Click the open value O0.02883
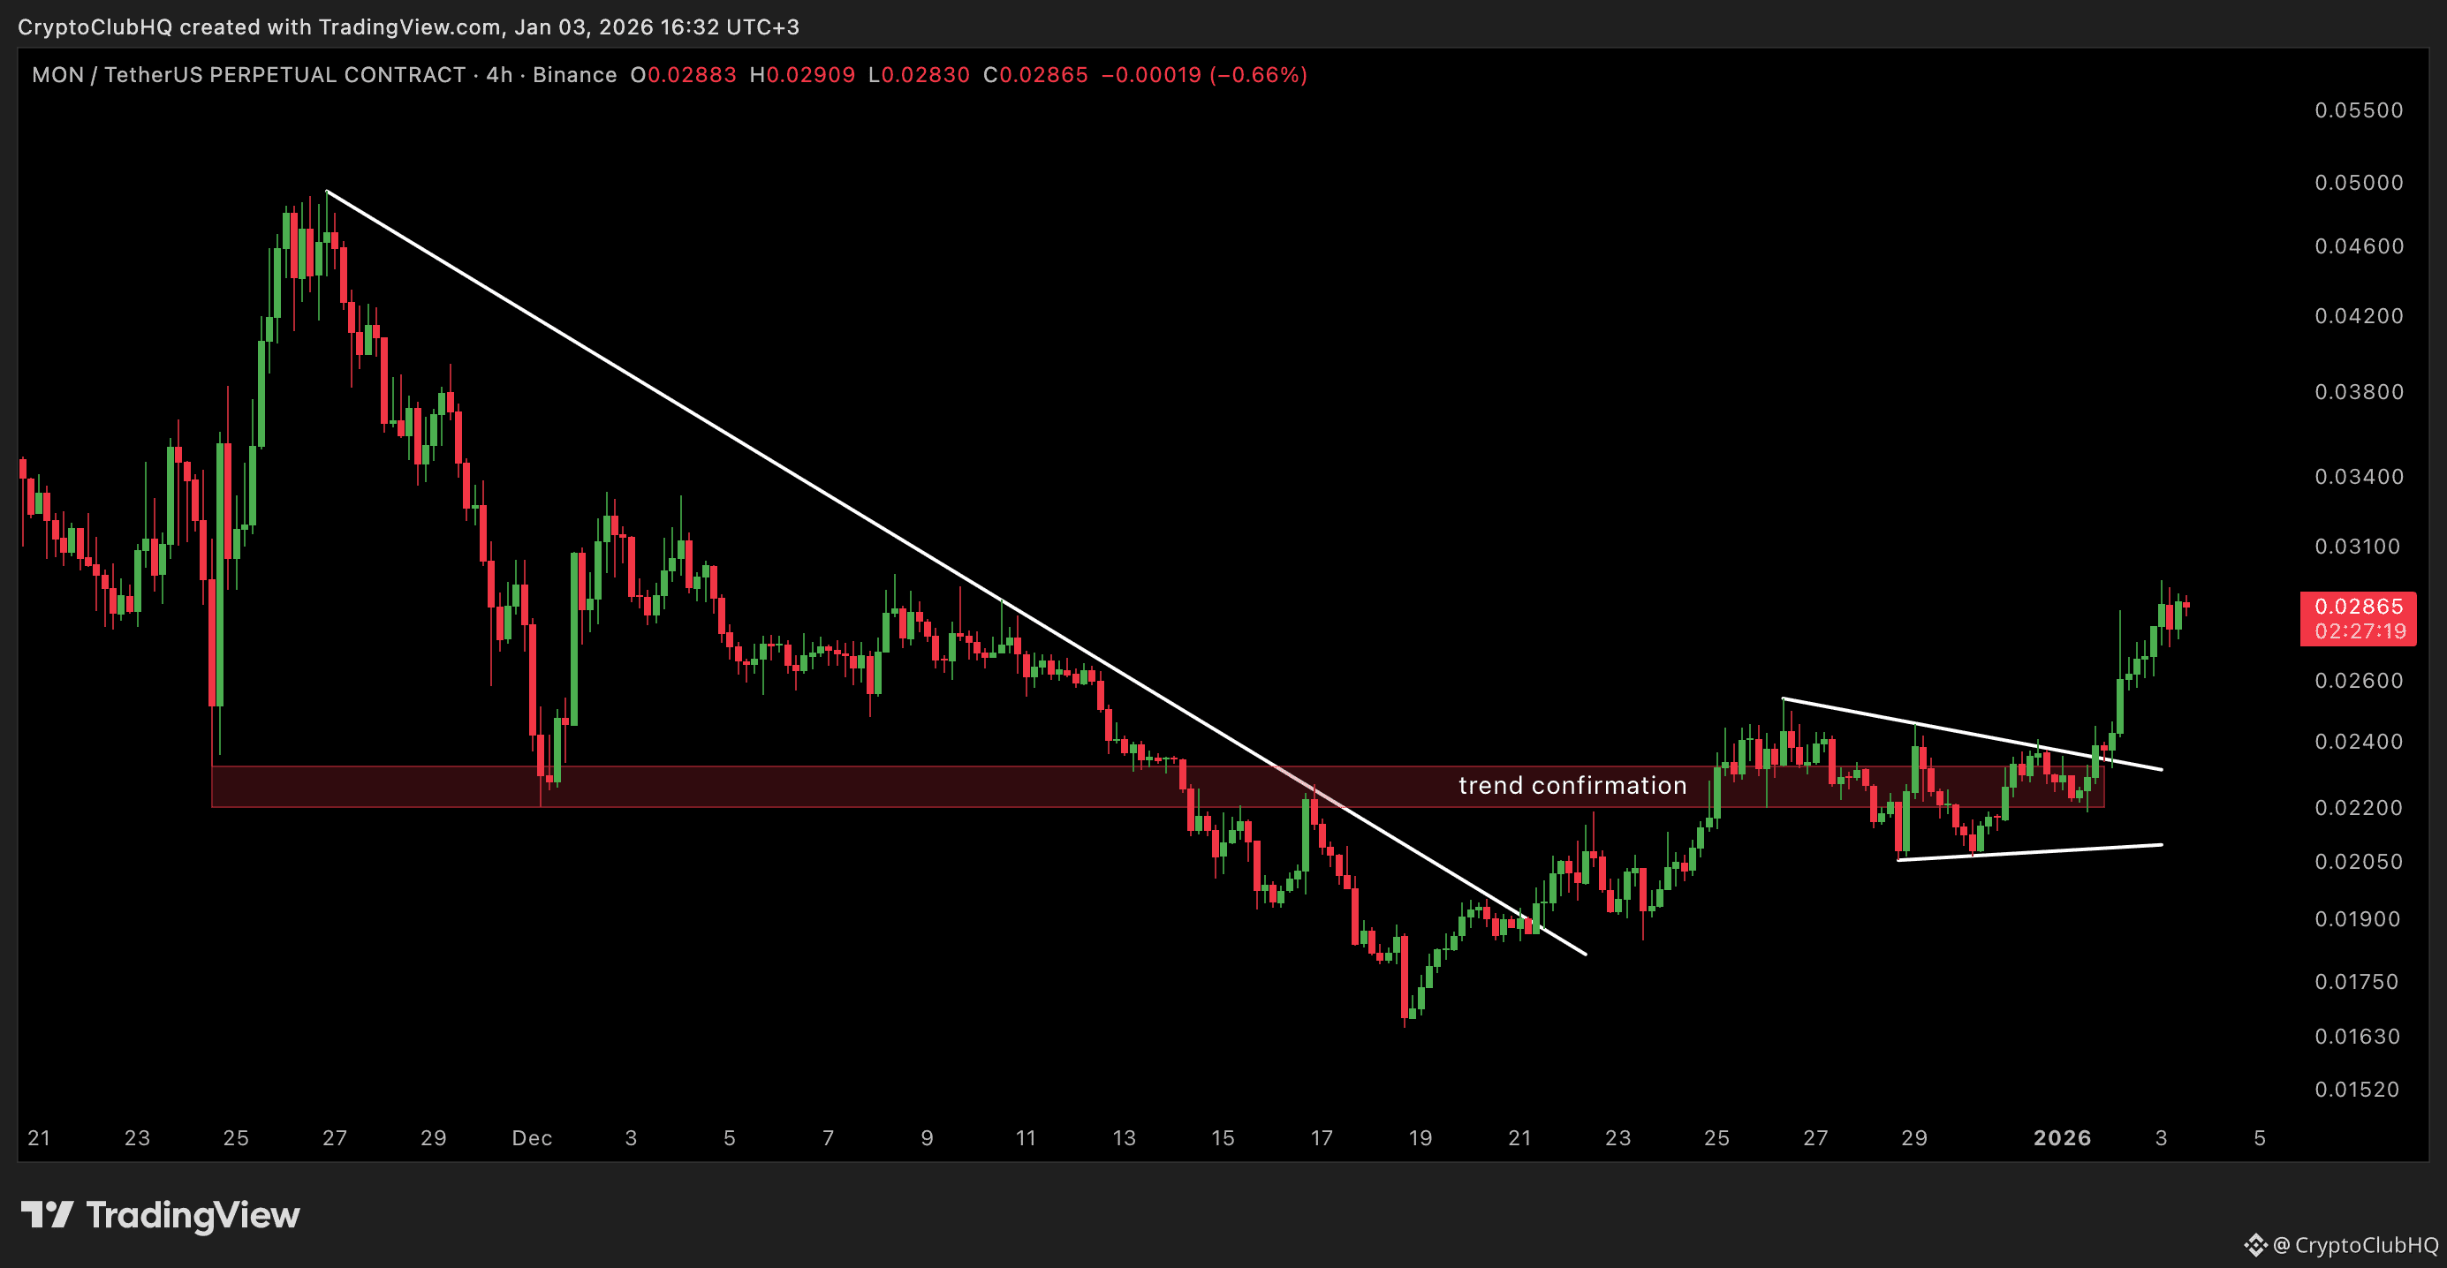2447x1268 pixels. tap(683, 75)
